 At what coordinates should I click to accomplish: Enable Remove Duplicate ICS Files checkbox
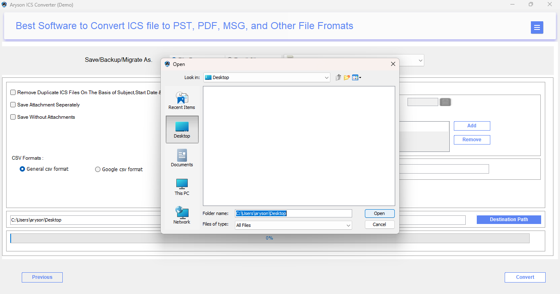point(13,93)
